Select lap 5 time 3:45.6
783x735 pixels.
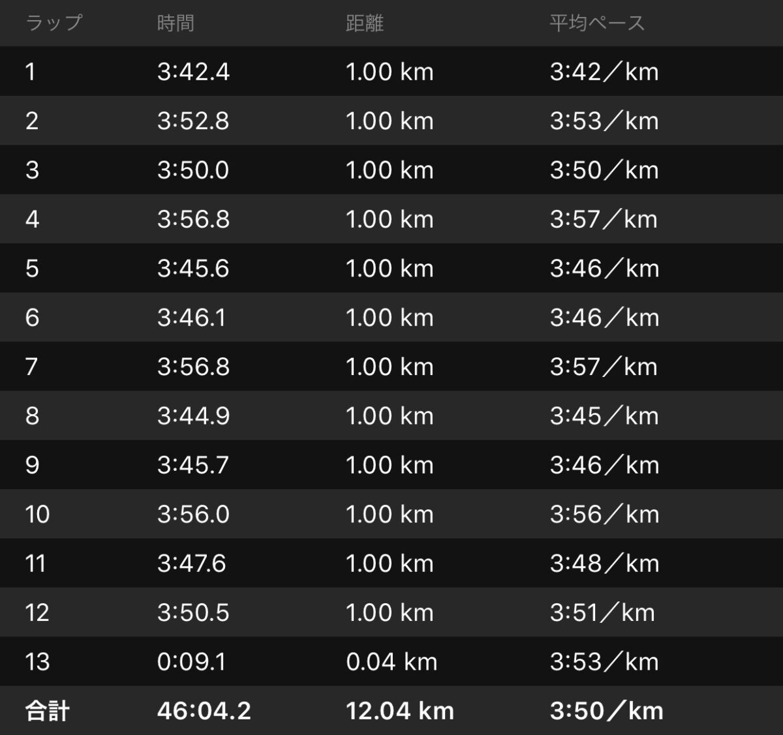click(193, 269)
